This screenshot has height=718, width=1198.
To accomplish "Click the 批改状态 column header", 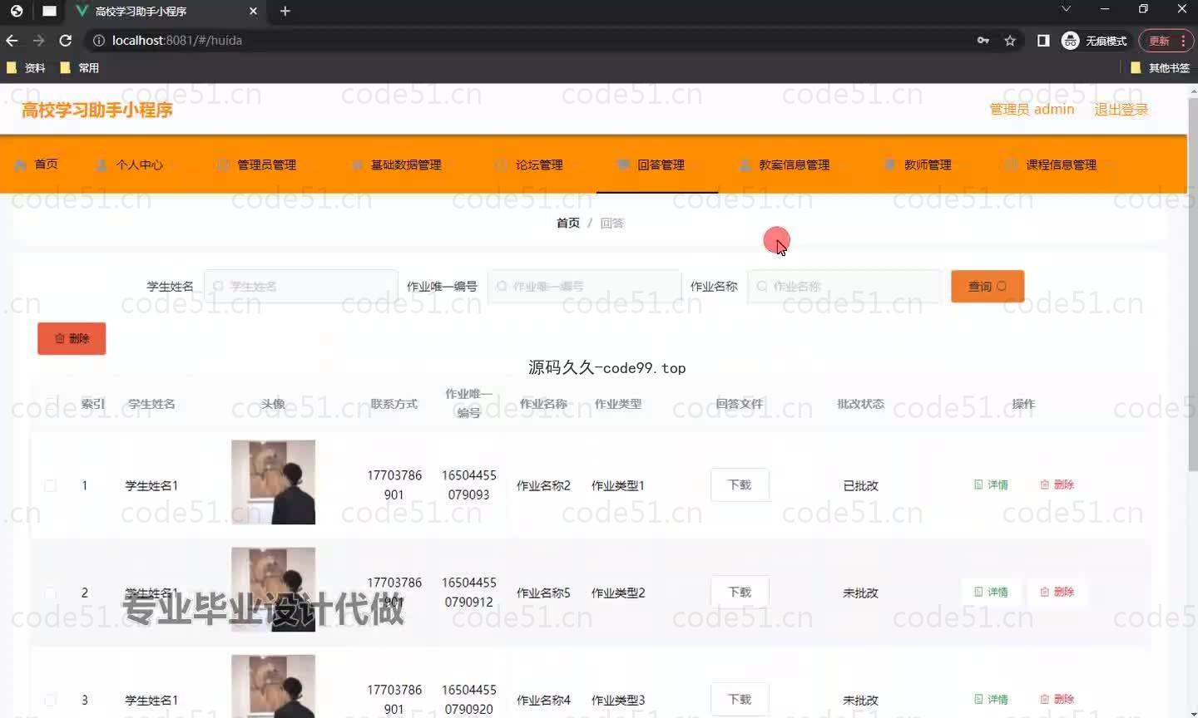I will 860,404.
